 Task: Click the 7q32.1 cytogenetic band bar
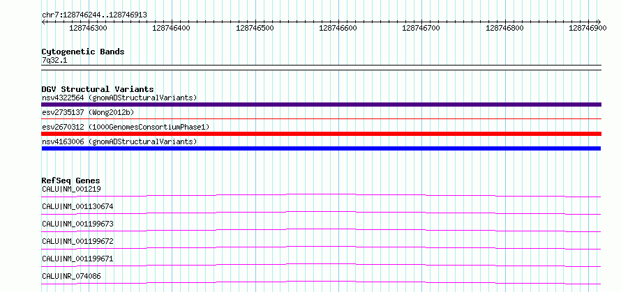coord(321,68)
